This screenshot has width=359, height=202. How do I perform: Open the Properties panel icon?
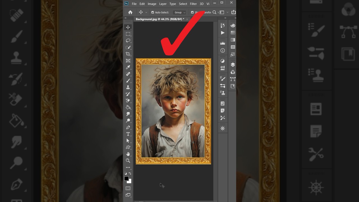(223, 104)
